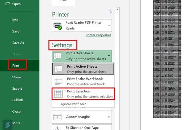The height and width of the screenshot is (130, 195).
Task: Go to Save As in sidebar
Action: point(18,43)
